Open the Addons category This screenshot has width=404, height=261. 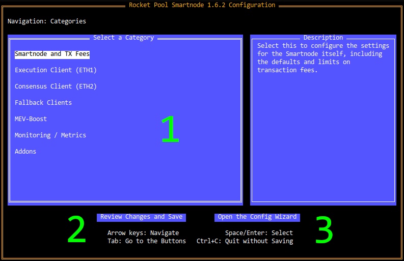click(25, 152)
